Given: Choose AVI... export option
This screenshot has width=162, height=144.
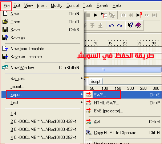Looking at the screenshot, I should (x=123, y=122).
